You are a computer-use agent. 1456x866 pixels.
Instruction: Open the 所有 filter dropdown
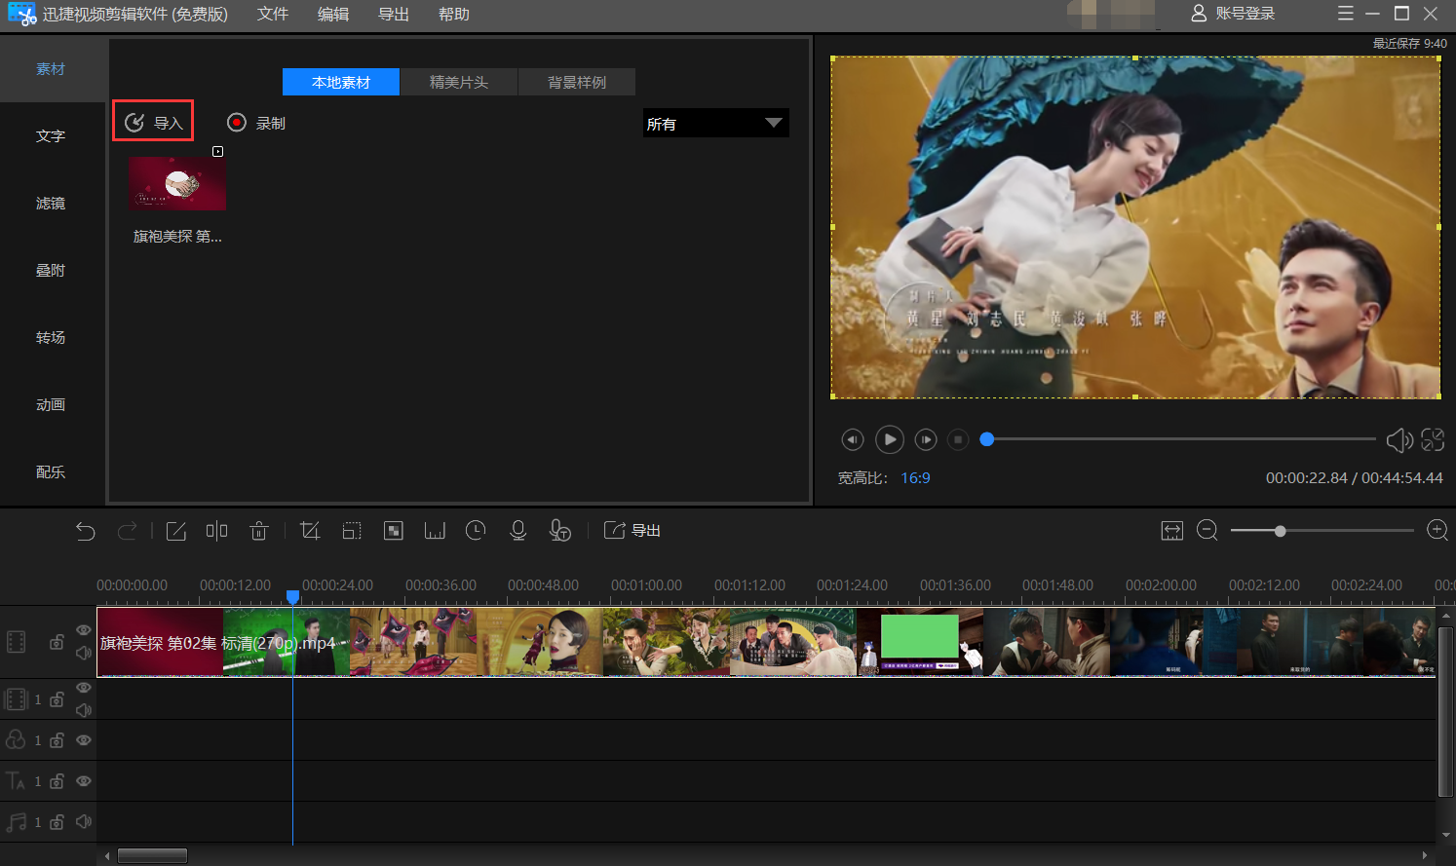[x=715, y=123]
